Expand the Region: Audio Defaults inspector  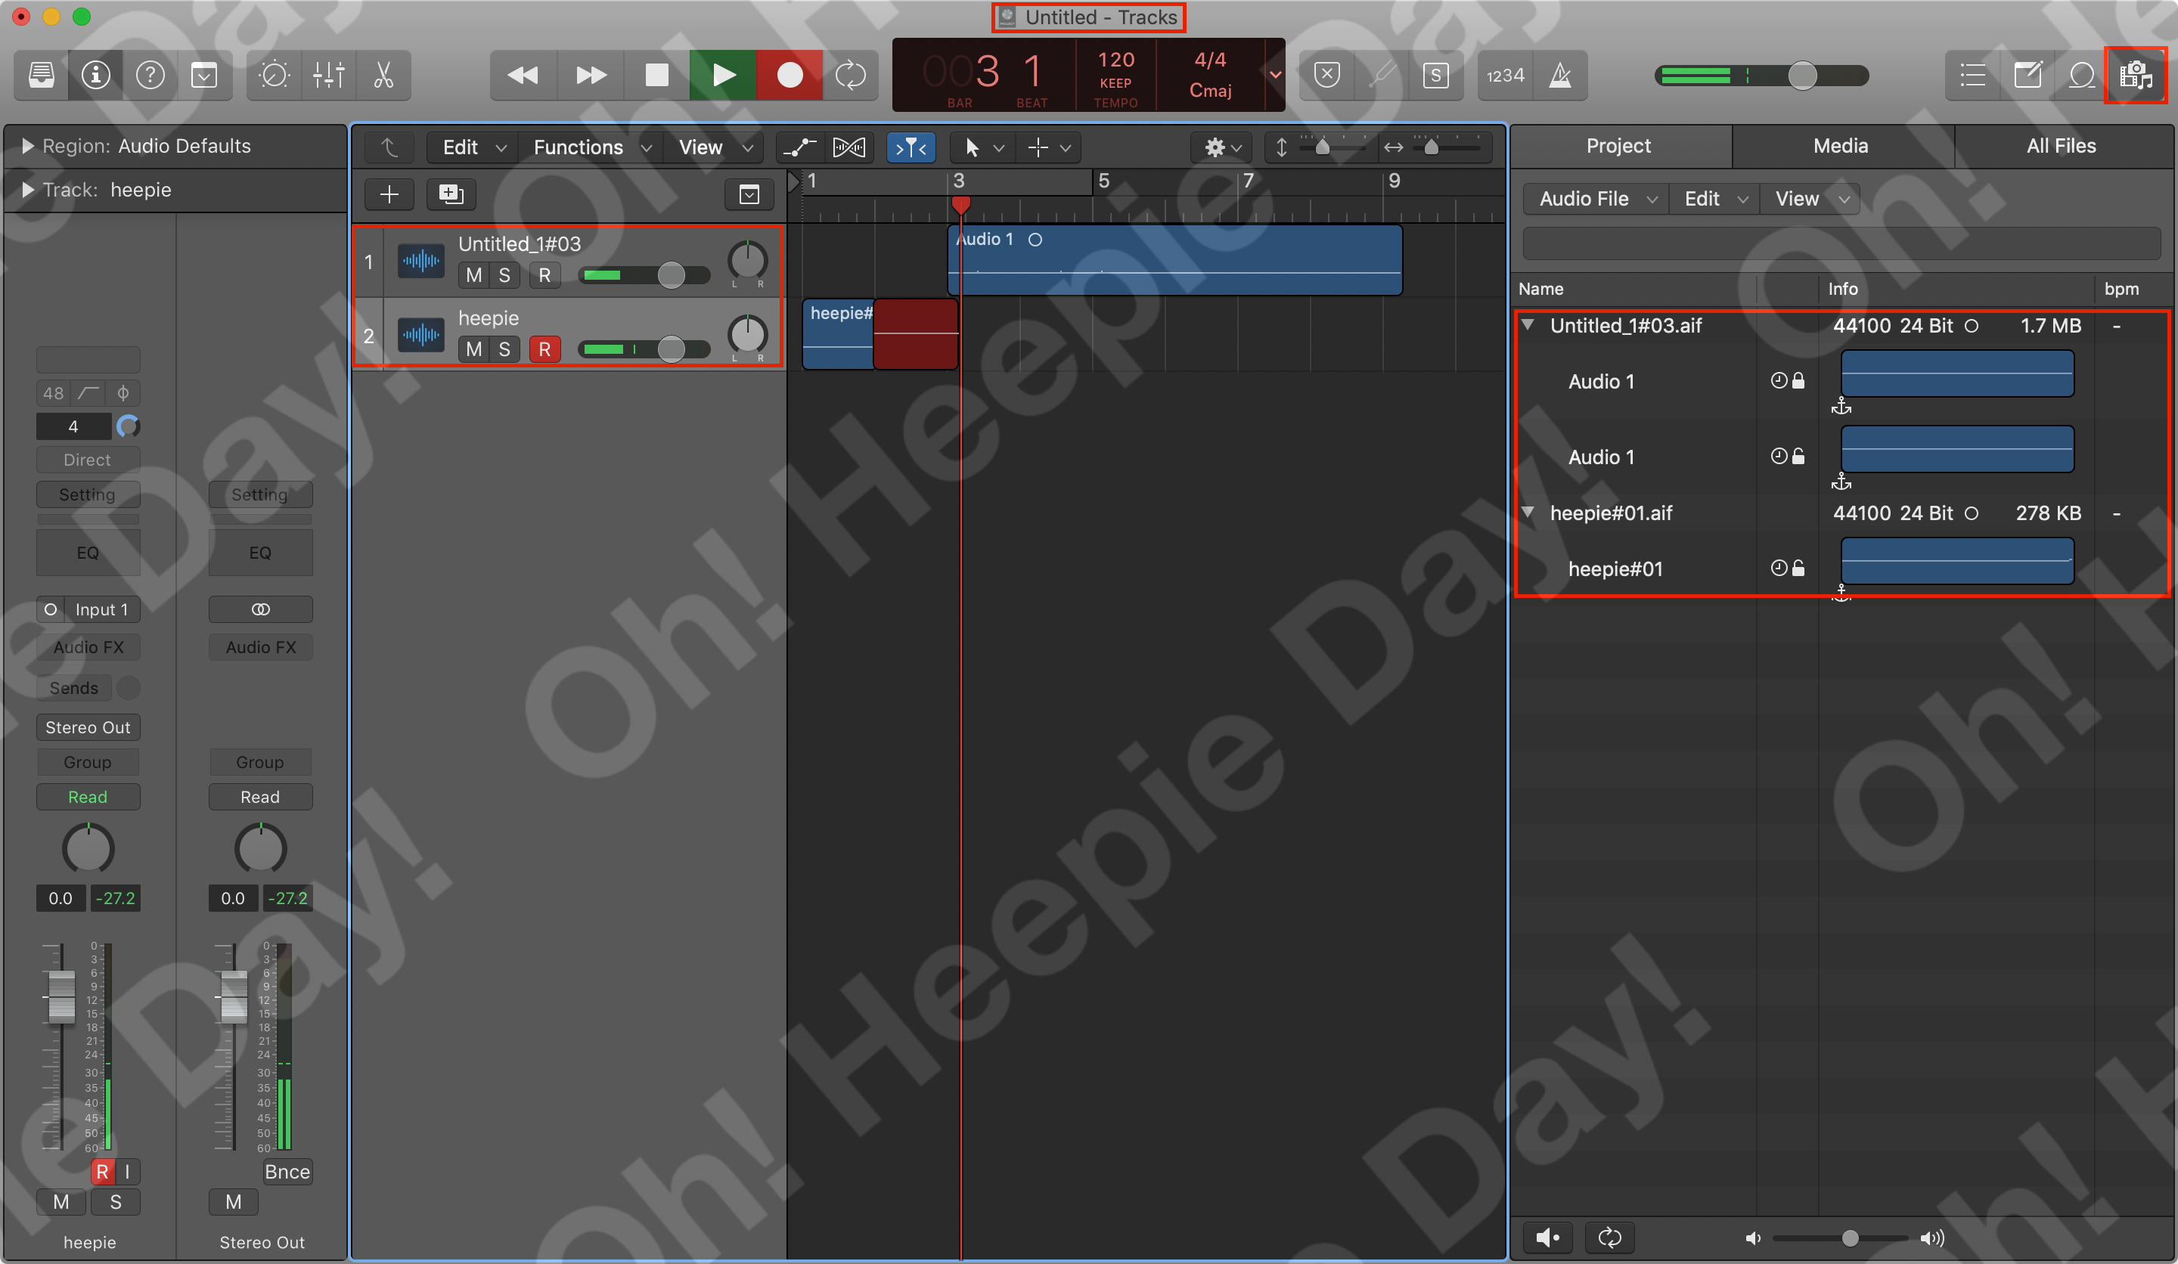coord(28,146)
